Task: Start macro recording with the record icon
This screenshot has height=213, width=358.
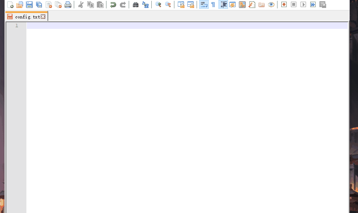Action: (x=284, y=5)
